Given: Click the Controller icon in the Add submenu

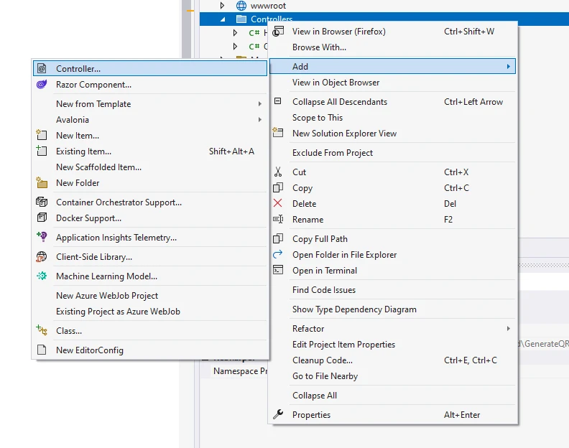Looking at the screenshot, I should (x=42, y=69).
